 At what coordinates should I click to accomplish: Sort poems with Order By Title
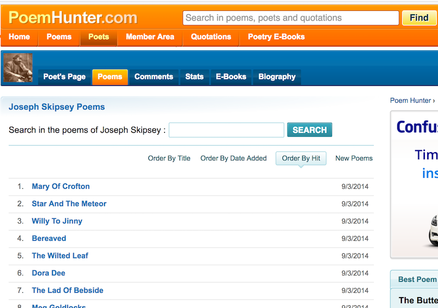point(169,158)
